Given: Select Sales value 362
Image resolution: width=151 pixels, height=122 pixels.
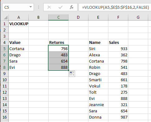Looking at the screenshot, I should click(x=118, y=55).
